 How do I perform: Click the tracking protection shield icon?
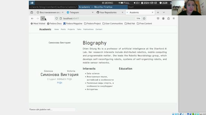point(57,19)
